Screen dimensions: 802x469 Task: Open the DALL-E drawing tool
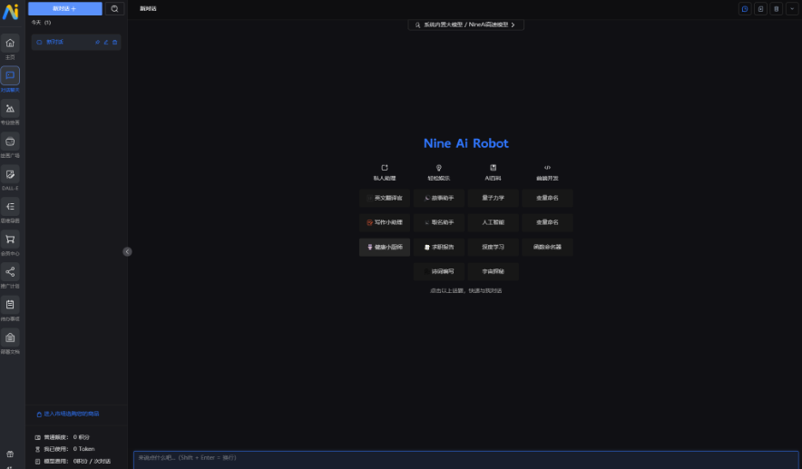click(x=10, y=174)
